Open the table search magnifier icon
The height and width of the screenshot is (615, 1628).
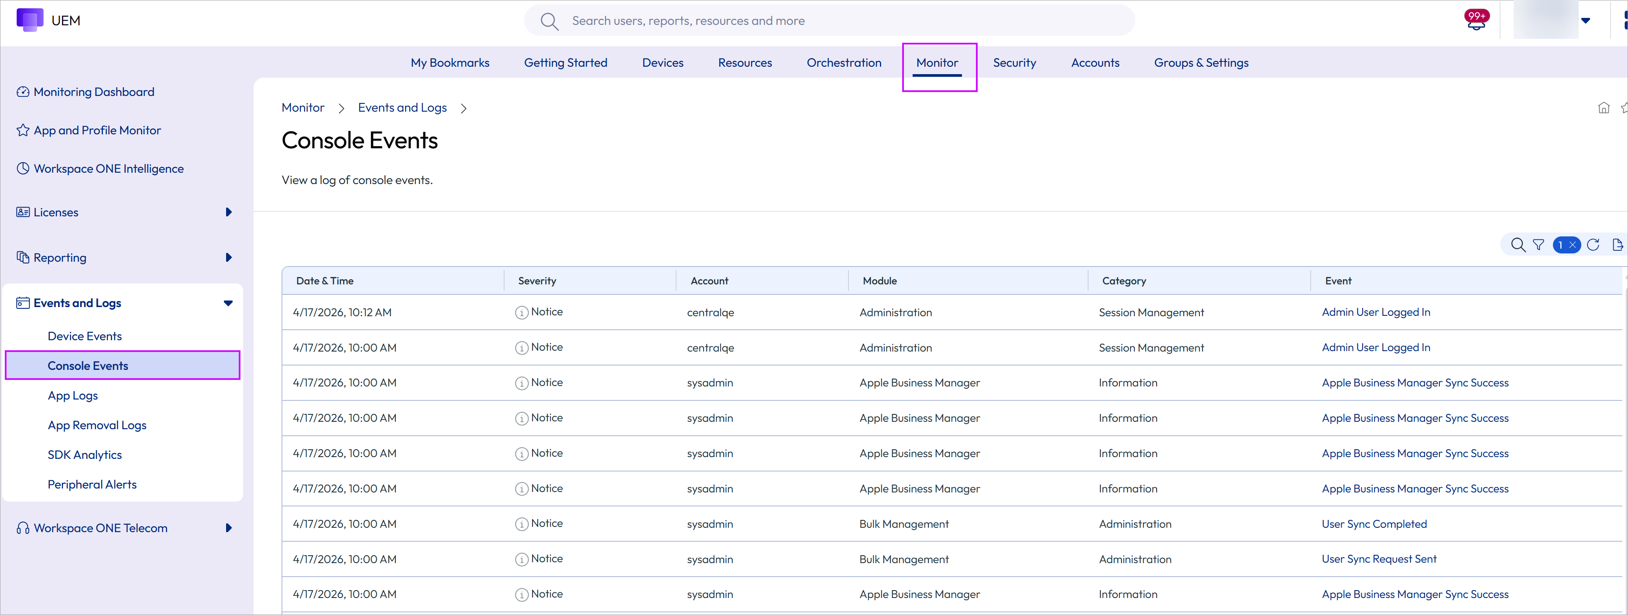1518,245
